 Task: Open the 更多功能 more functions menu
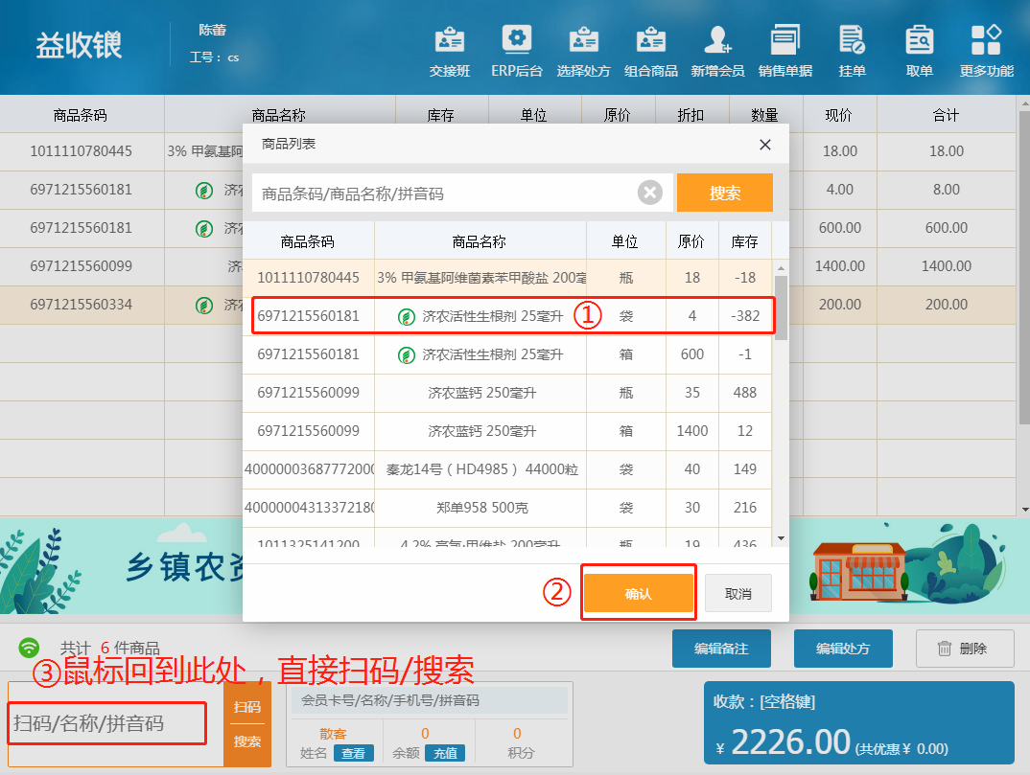[986, 52]
